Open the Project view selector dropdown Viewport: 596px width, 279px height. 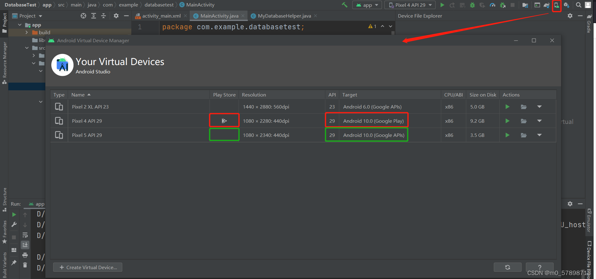(27, 16)
